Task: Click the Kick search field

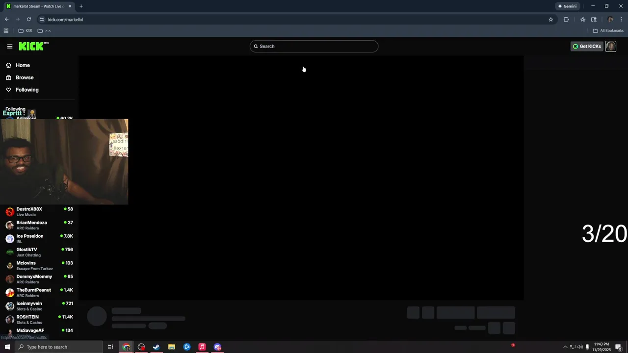Action: pyautogui.click(x=314, y=46)
